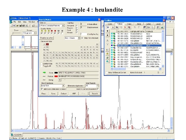
Task: Click the Save floppy disk icon in toolbar
Action: point(20,25)
